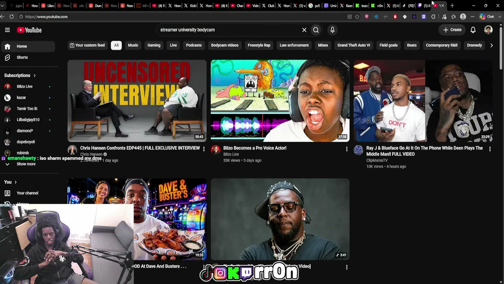Image resolution: width=504 pixels, height=284 pixels.
Task: Open options menu for Bilzo voice actor video
Action: pyautogui.click(x=346, y=149)
